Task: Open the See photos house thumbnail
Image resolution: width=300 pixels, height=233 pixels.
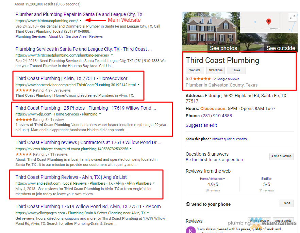Action: point(211,32)
